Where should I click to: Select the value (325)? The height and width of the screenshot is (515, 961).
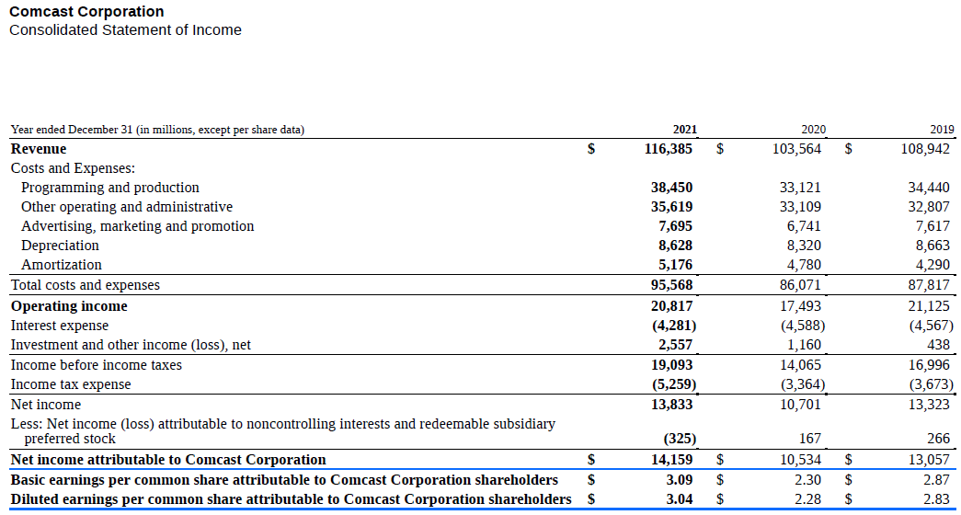tap(681, 439)
